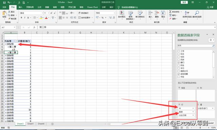The image size is (217, 130).
Task: Check the 工号 field checkbox
Action: [x=179, y=51]
